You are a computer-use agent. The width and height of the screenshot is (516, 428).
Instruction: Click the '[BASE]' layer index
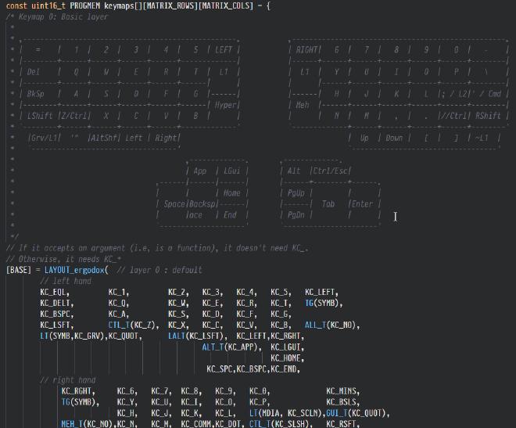[19, 270]
